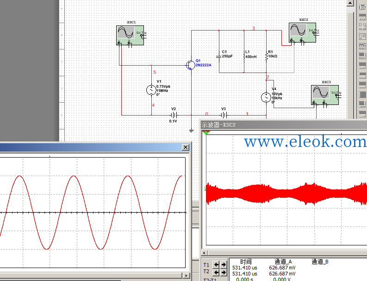
Task: Select the ground symbol
Action: tap(191, 131)
